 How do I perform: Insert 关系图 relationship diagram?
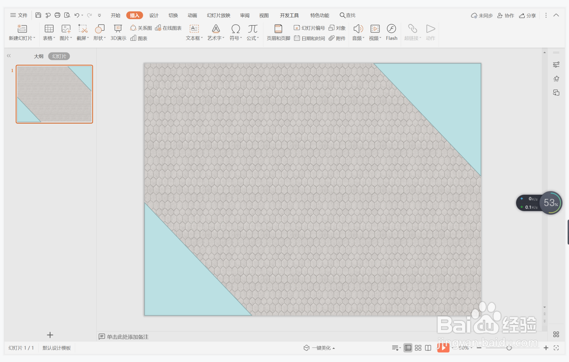[141, 28]
